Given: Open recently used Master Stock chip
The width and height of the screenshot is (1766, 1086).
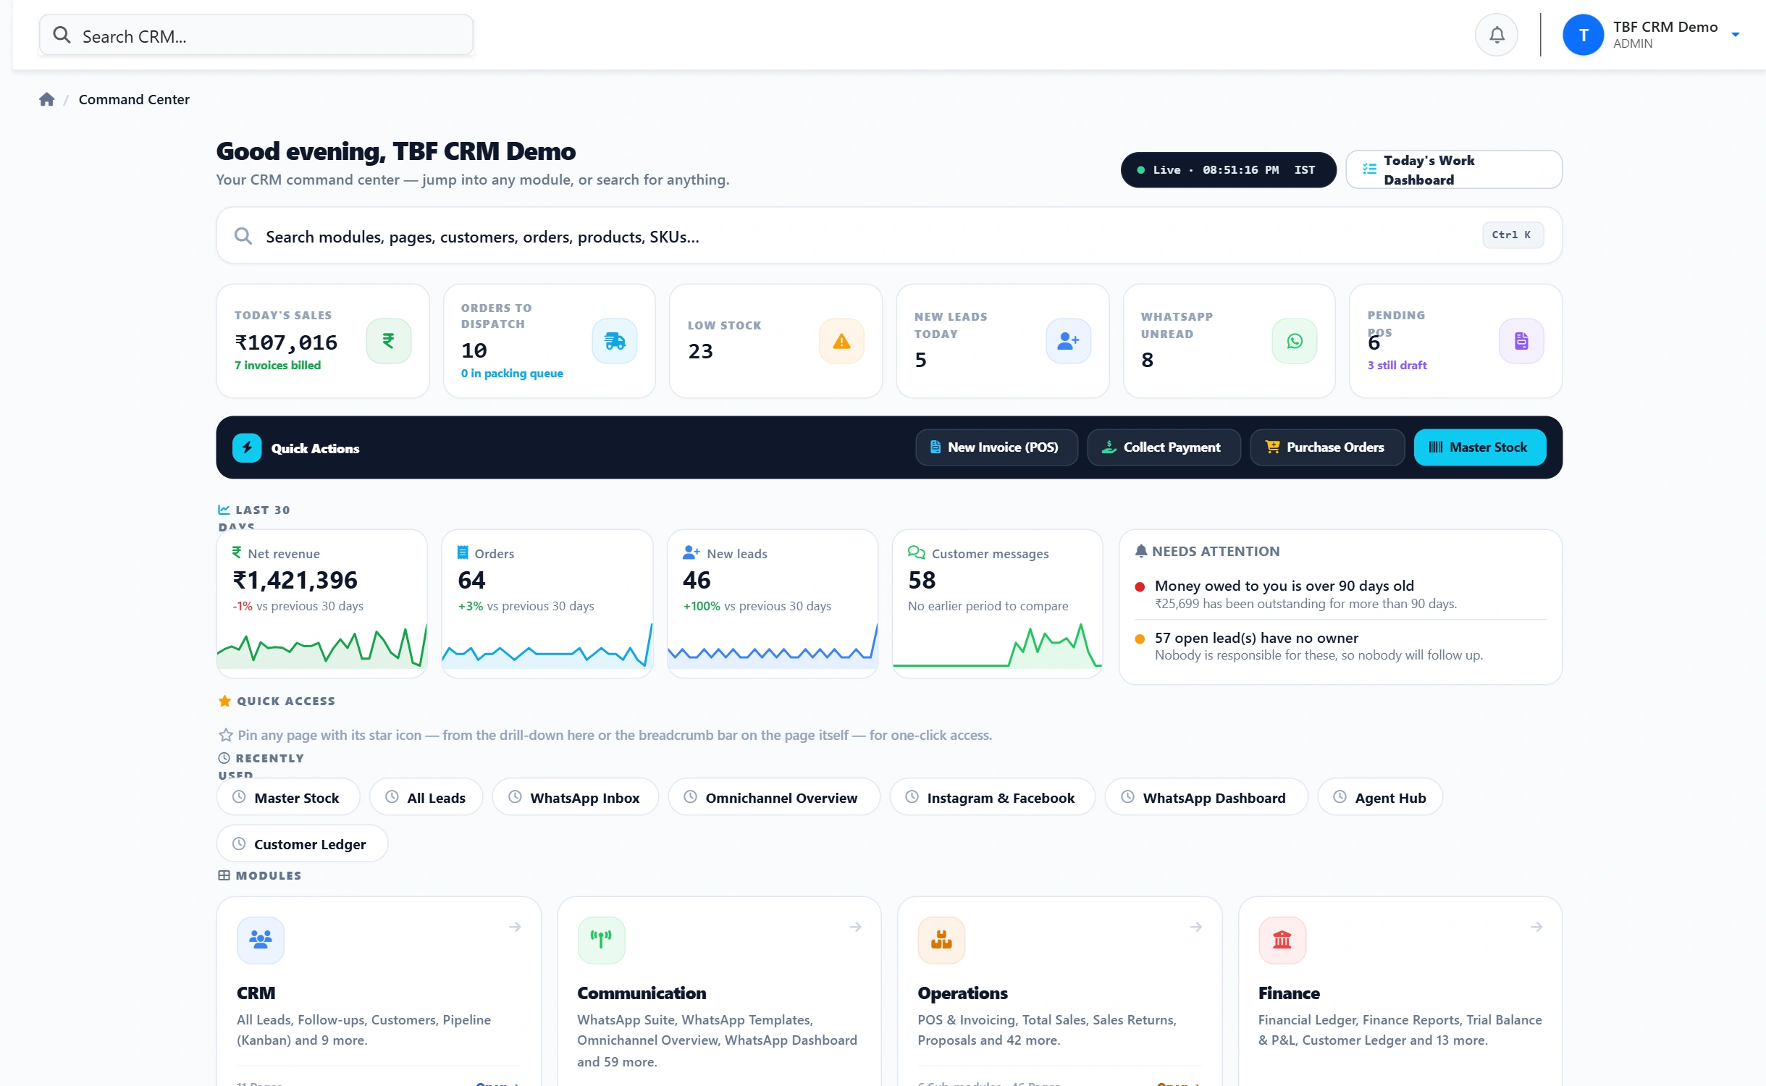Looking at the screenshot, I should 287,797.
